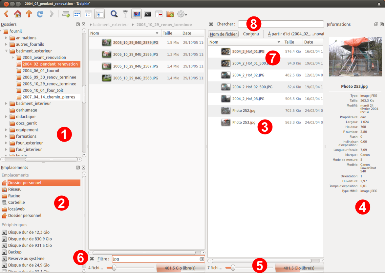Adjust the zoom slider in the right pane
Image resolution: width=385 pixels, height=273 pixels.
click(233, 268)
